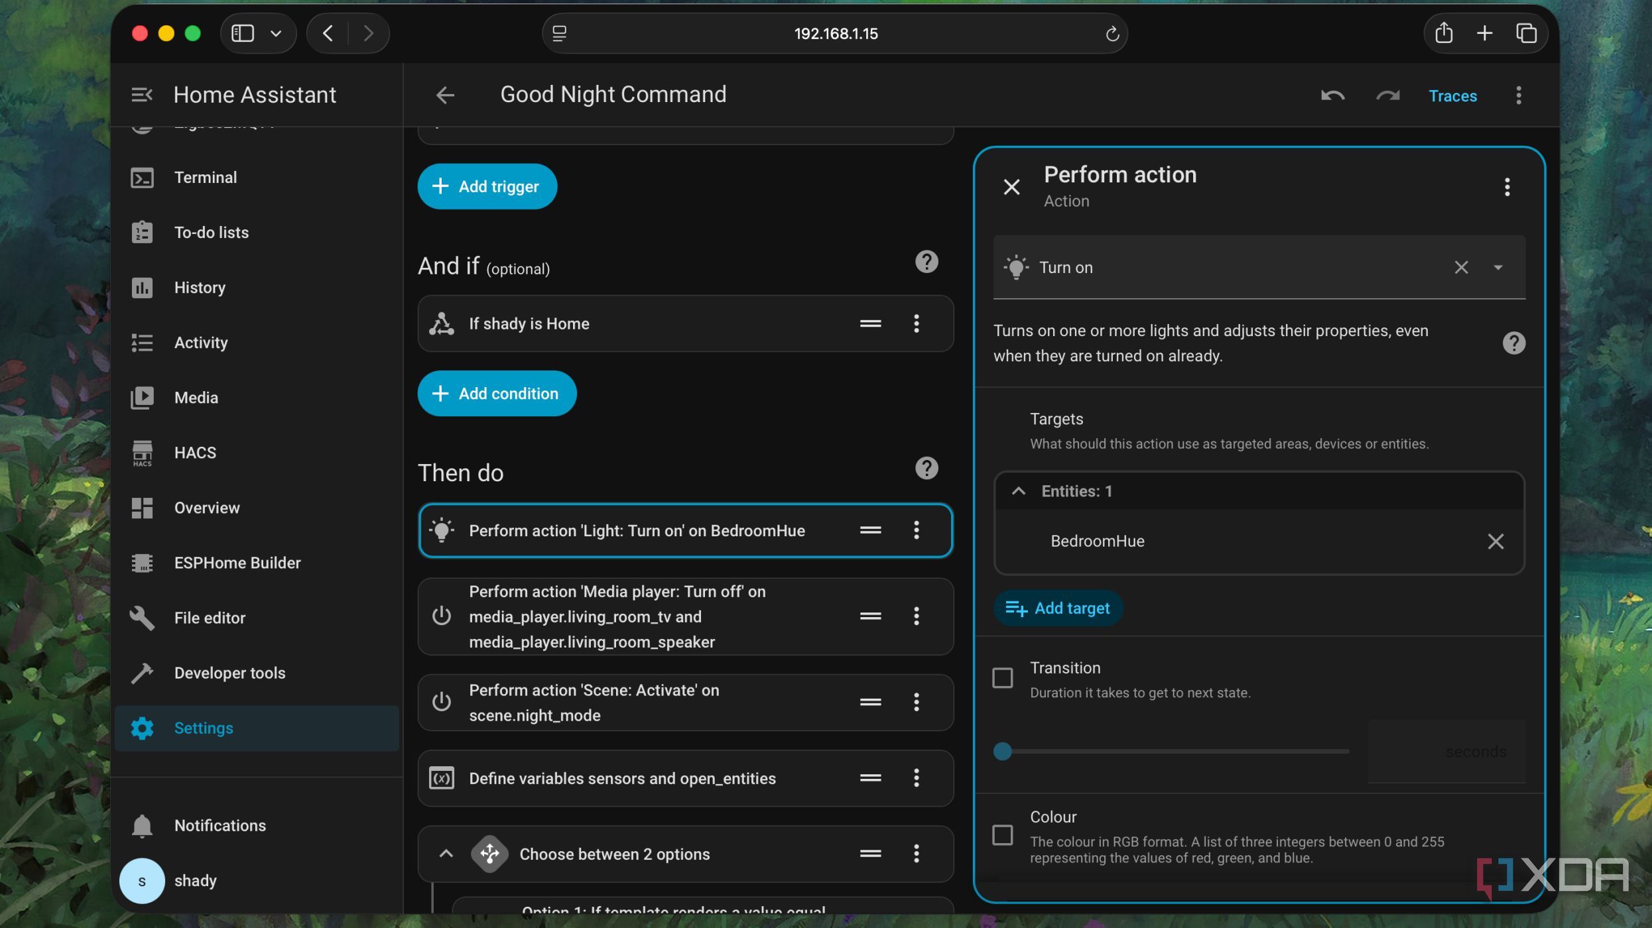This screenshot has width=1652, height=928.
Task: Open help for the Then do section
Action: click(x=926, y=469)
